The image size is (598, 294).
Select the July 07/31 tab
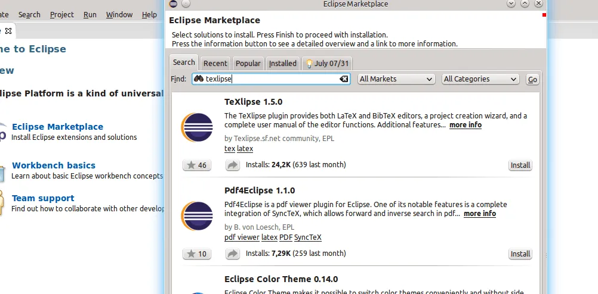click(x=327, y=63)
